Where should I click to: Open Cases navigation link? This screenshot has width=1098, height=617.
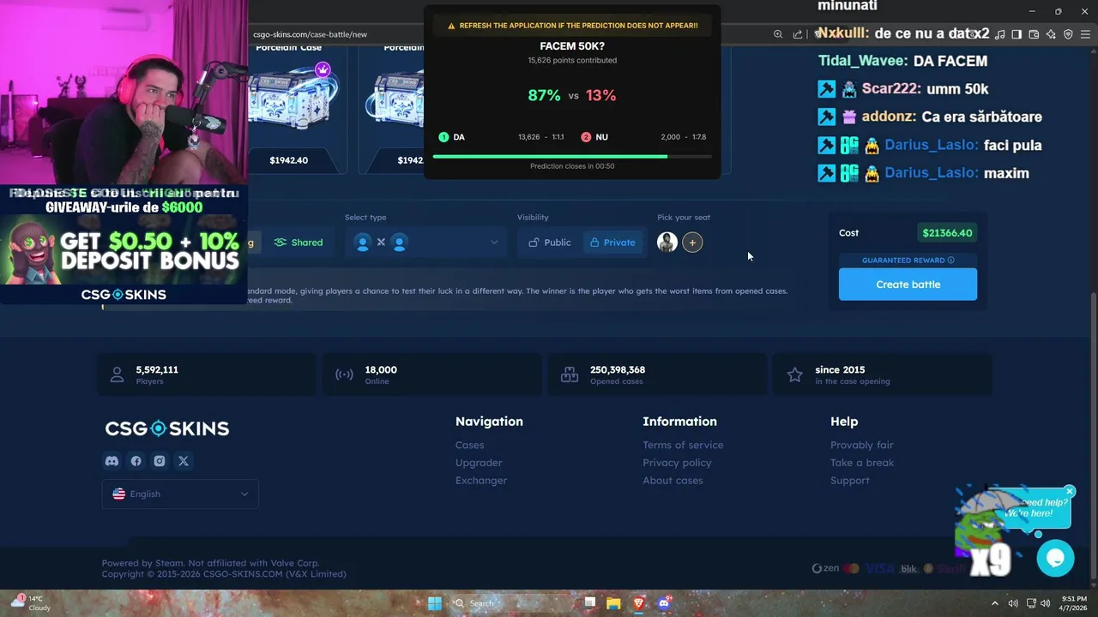click(469, 445)
